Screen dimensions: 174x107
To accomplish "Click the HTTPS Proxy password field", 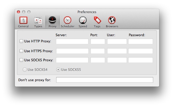I will 140,51.
